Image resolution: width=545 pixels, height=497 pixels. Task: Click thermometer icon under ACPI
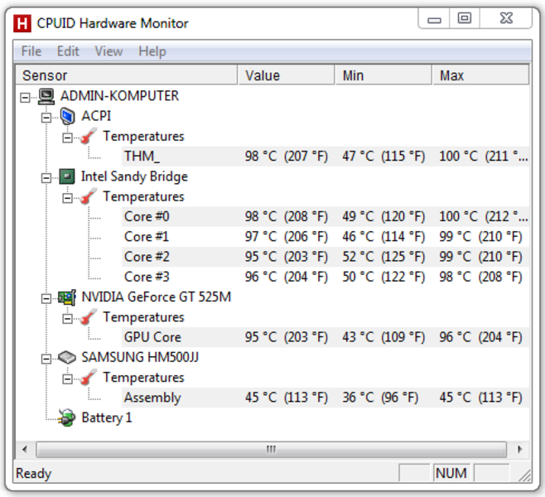pyautogui.click(x=89, y=136)
